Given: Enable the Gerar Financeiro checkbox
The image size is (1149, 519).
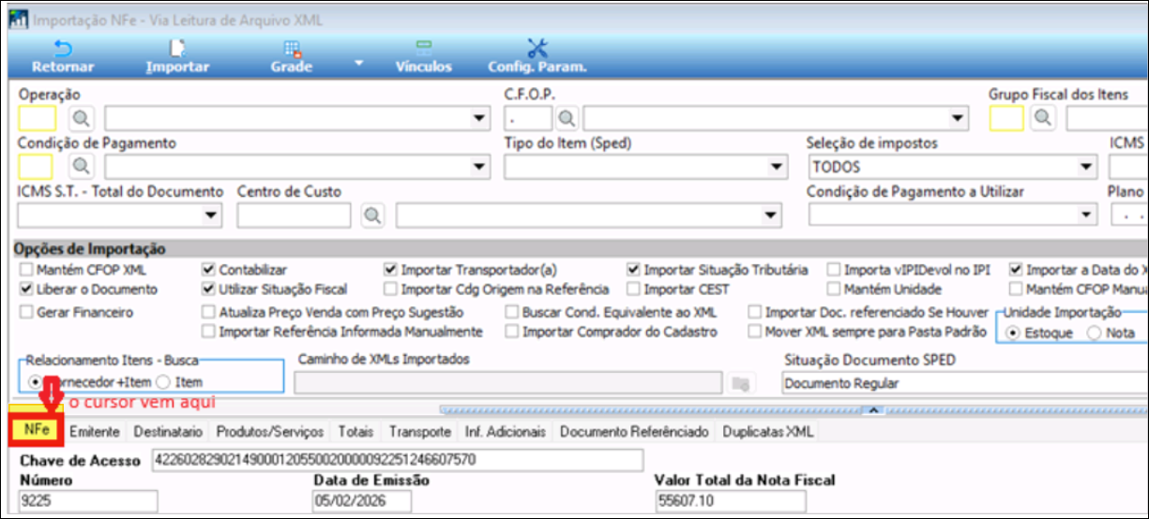Looking at the screenshot, I should (26, 313).
